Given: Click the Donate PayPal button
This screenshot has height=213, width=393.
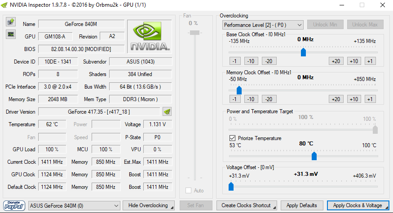Looking at the screenshot, I should click(14, 205).
